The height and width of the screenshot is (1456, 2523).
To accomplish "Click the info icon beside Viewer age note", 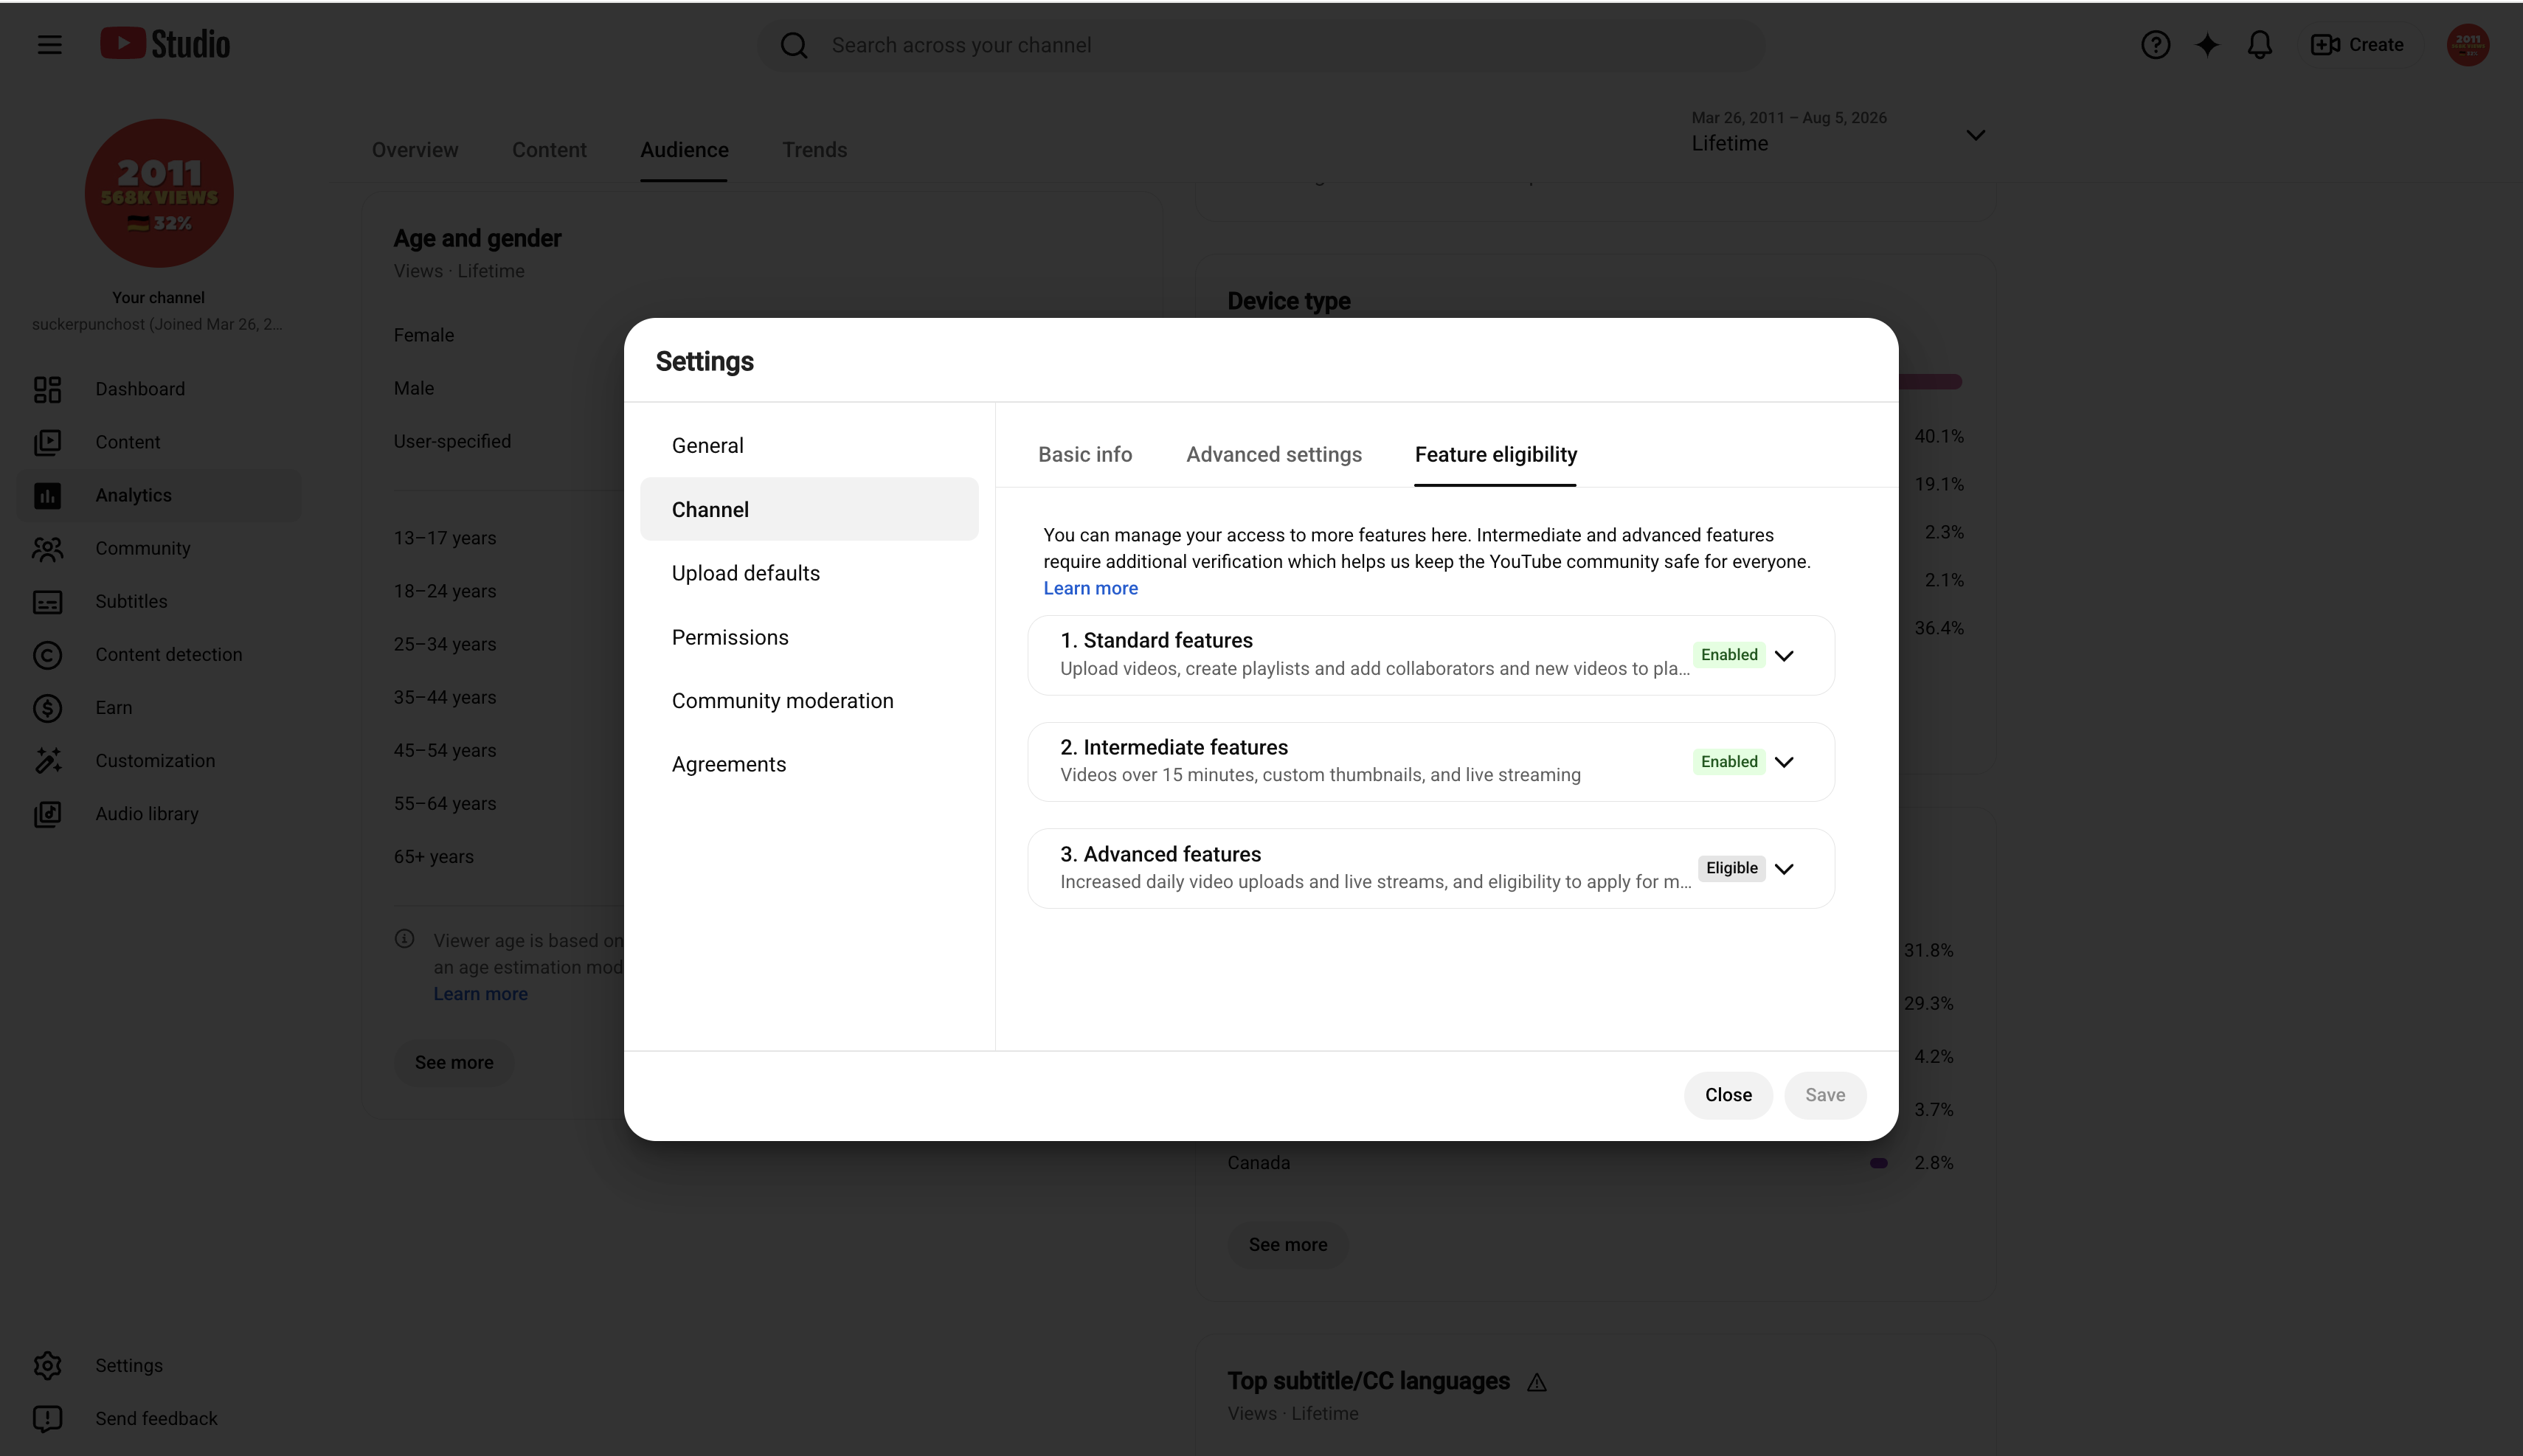I will [404, 939].
